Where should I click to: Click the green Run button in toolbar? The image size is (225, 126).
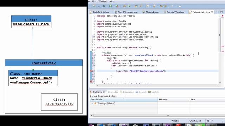(x=110, y=6)
